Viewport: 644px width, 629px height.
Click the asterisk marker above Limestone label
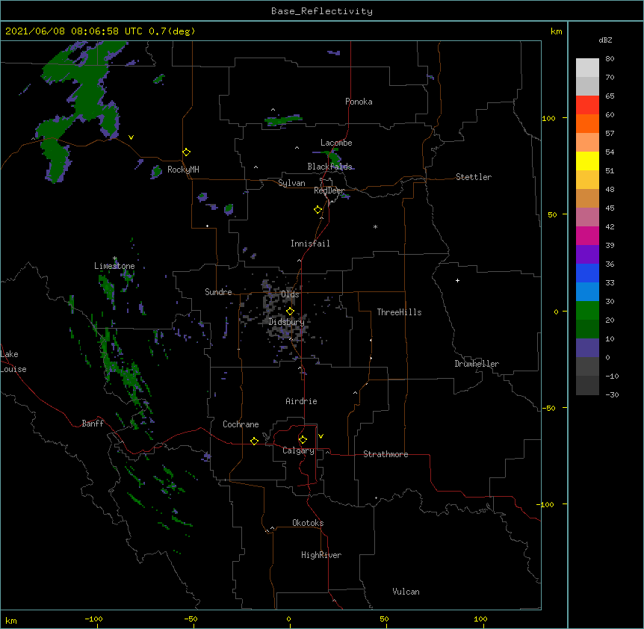[x=114, y=258]
